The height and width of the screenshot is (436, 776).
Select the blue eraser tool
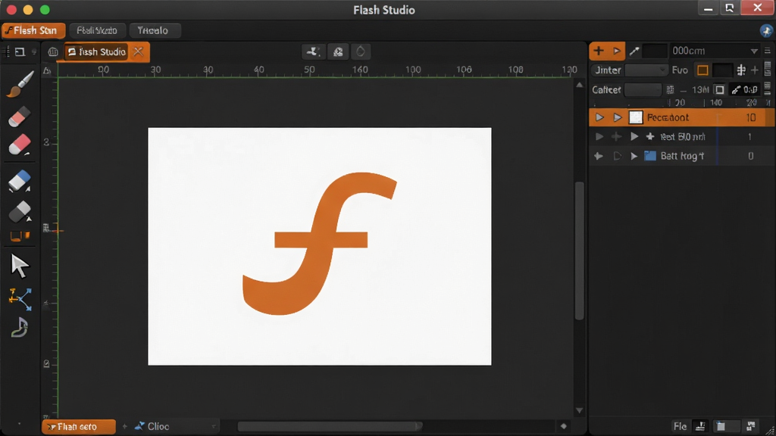pyautogui.click(x=19, y=182)
